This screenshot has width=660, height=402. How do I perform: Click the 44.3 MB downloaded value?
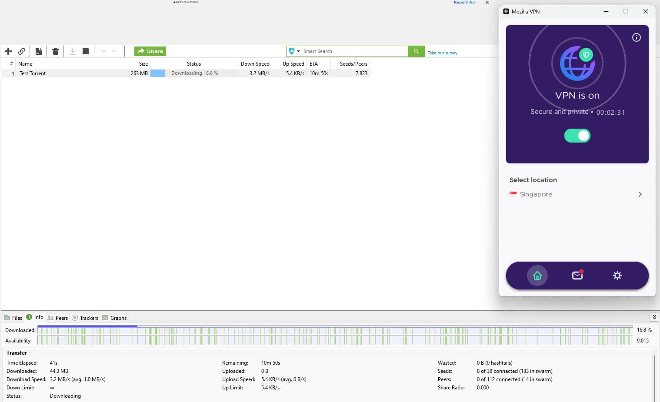[x=59, y=371]
